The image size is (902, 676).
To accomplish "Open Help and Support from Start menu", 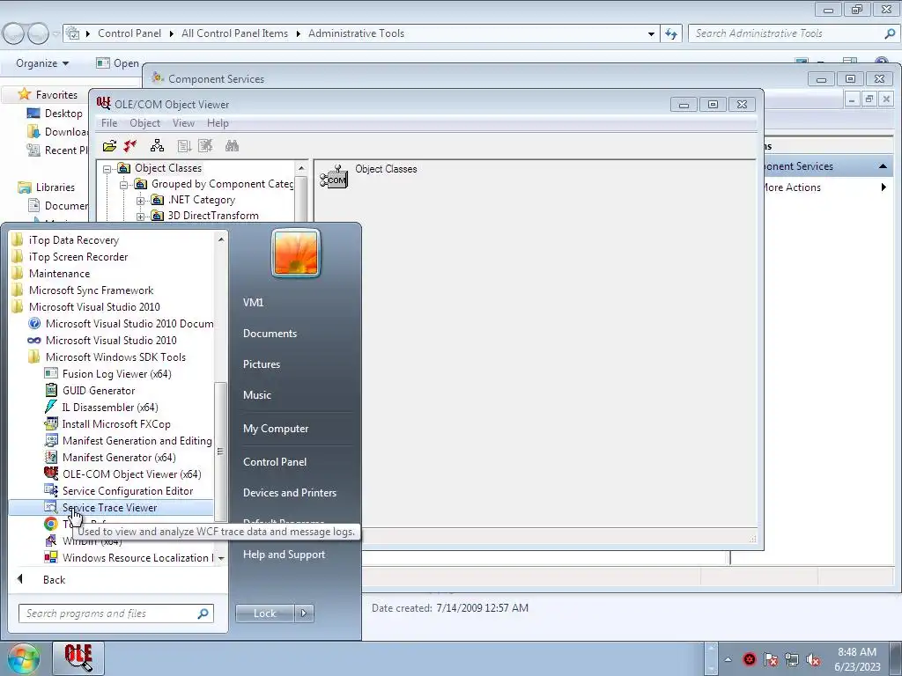I will [x=284, y=555].
